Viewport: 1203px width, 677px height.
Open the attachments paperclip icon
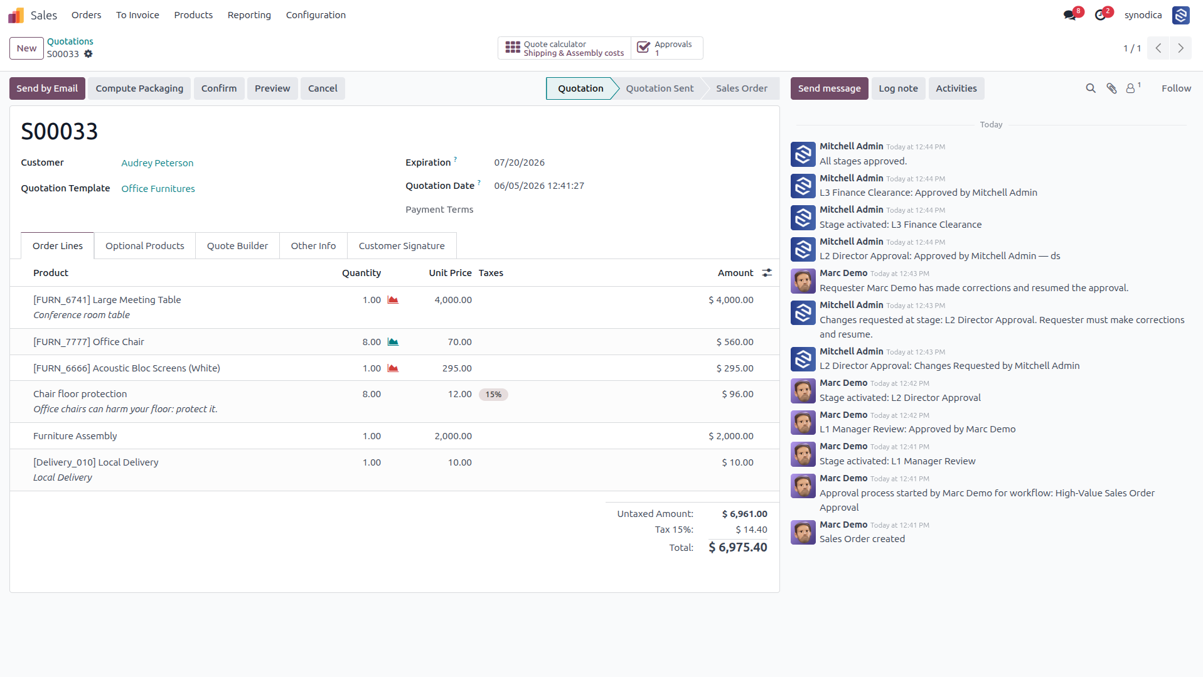point(1111,88)
